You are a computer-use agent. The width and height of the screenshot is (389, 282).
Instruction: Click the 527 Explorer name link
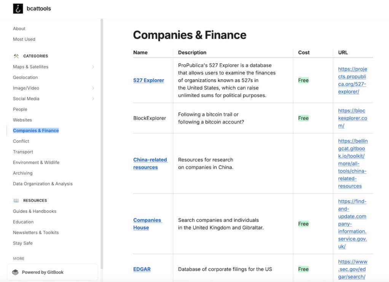point(148,80)
